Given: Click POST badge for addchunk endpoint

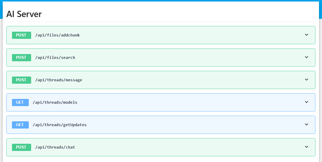Looking at the screenshot, I should pyautogui.click(x=21, y=35).
